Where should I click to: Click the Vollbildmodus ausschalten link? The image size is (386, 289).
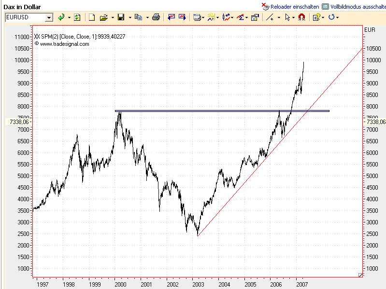pos(358,7)
